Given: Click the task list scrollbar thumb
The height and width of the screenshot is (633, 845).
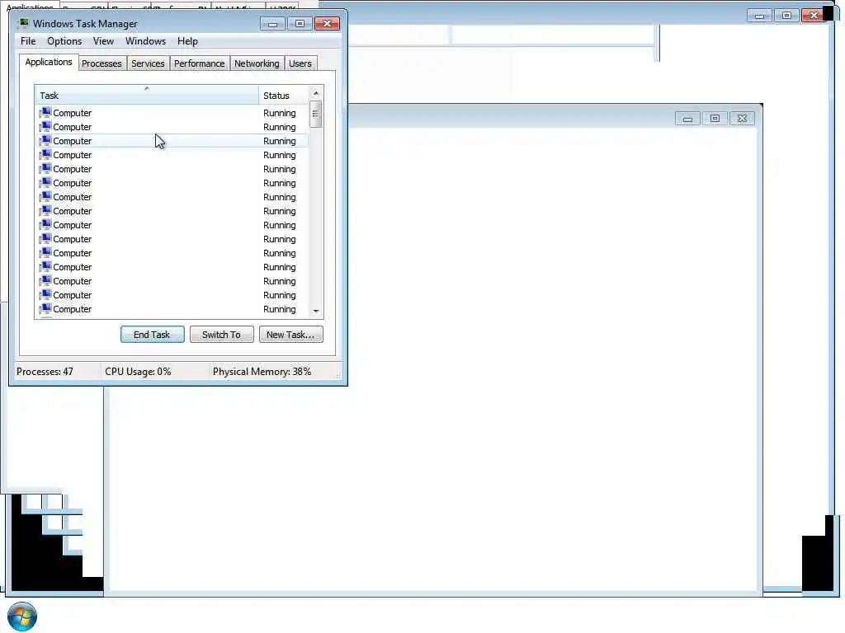Looking at the screenshot, I should click(316, 114).
